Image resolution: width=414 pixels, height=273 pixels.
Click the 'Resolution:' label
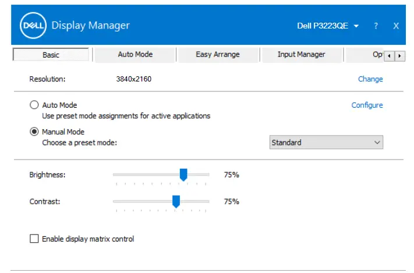click(x=47, y=79)
